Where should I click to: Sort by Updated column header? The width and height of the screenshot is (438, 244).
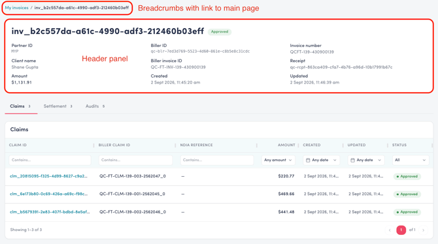[x=356, y=145]
